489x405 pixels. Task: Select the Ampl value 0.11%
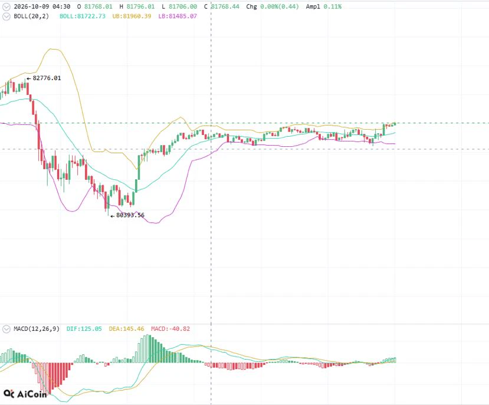click(x=333, y=6)
